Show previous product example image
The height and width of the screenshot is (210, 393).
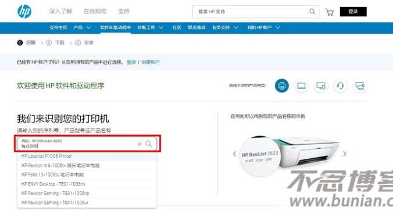tap(234, 154)
